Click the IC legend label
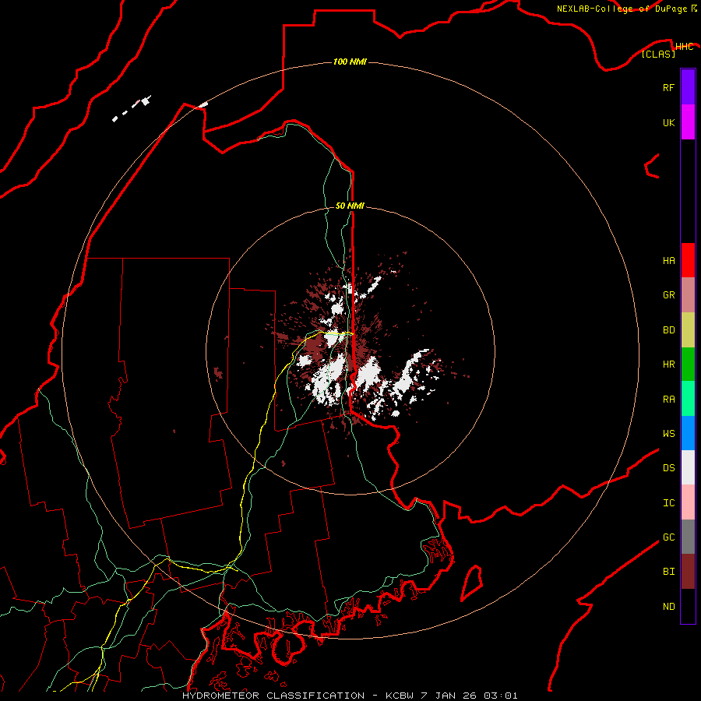701x701 pixels. coord(668,503)
